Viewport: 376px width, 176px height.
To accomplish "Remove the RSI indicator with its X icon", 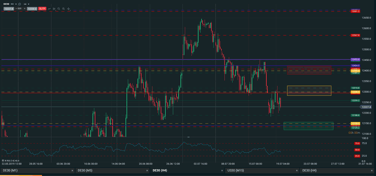I will click(x=5, y=161).
